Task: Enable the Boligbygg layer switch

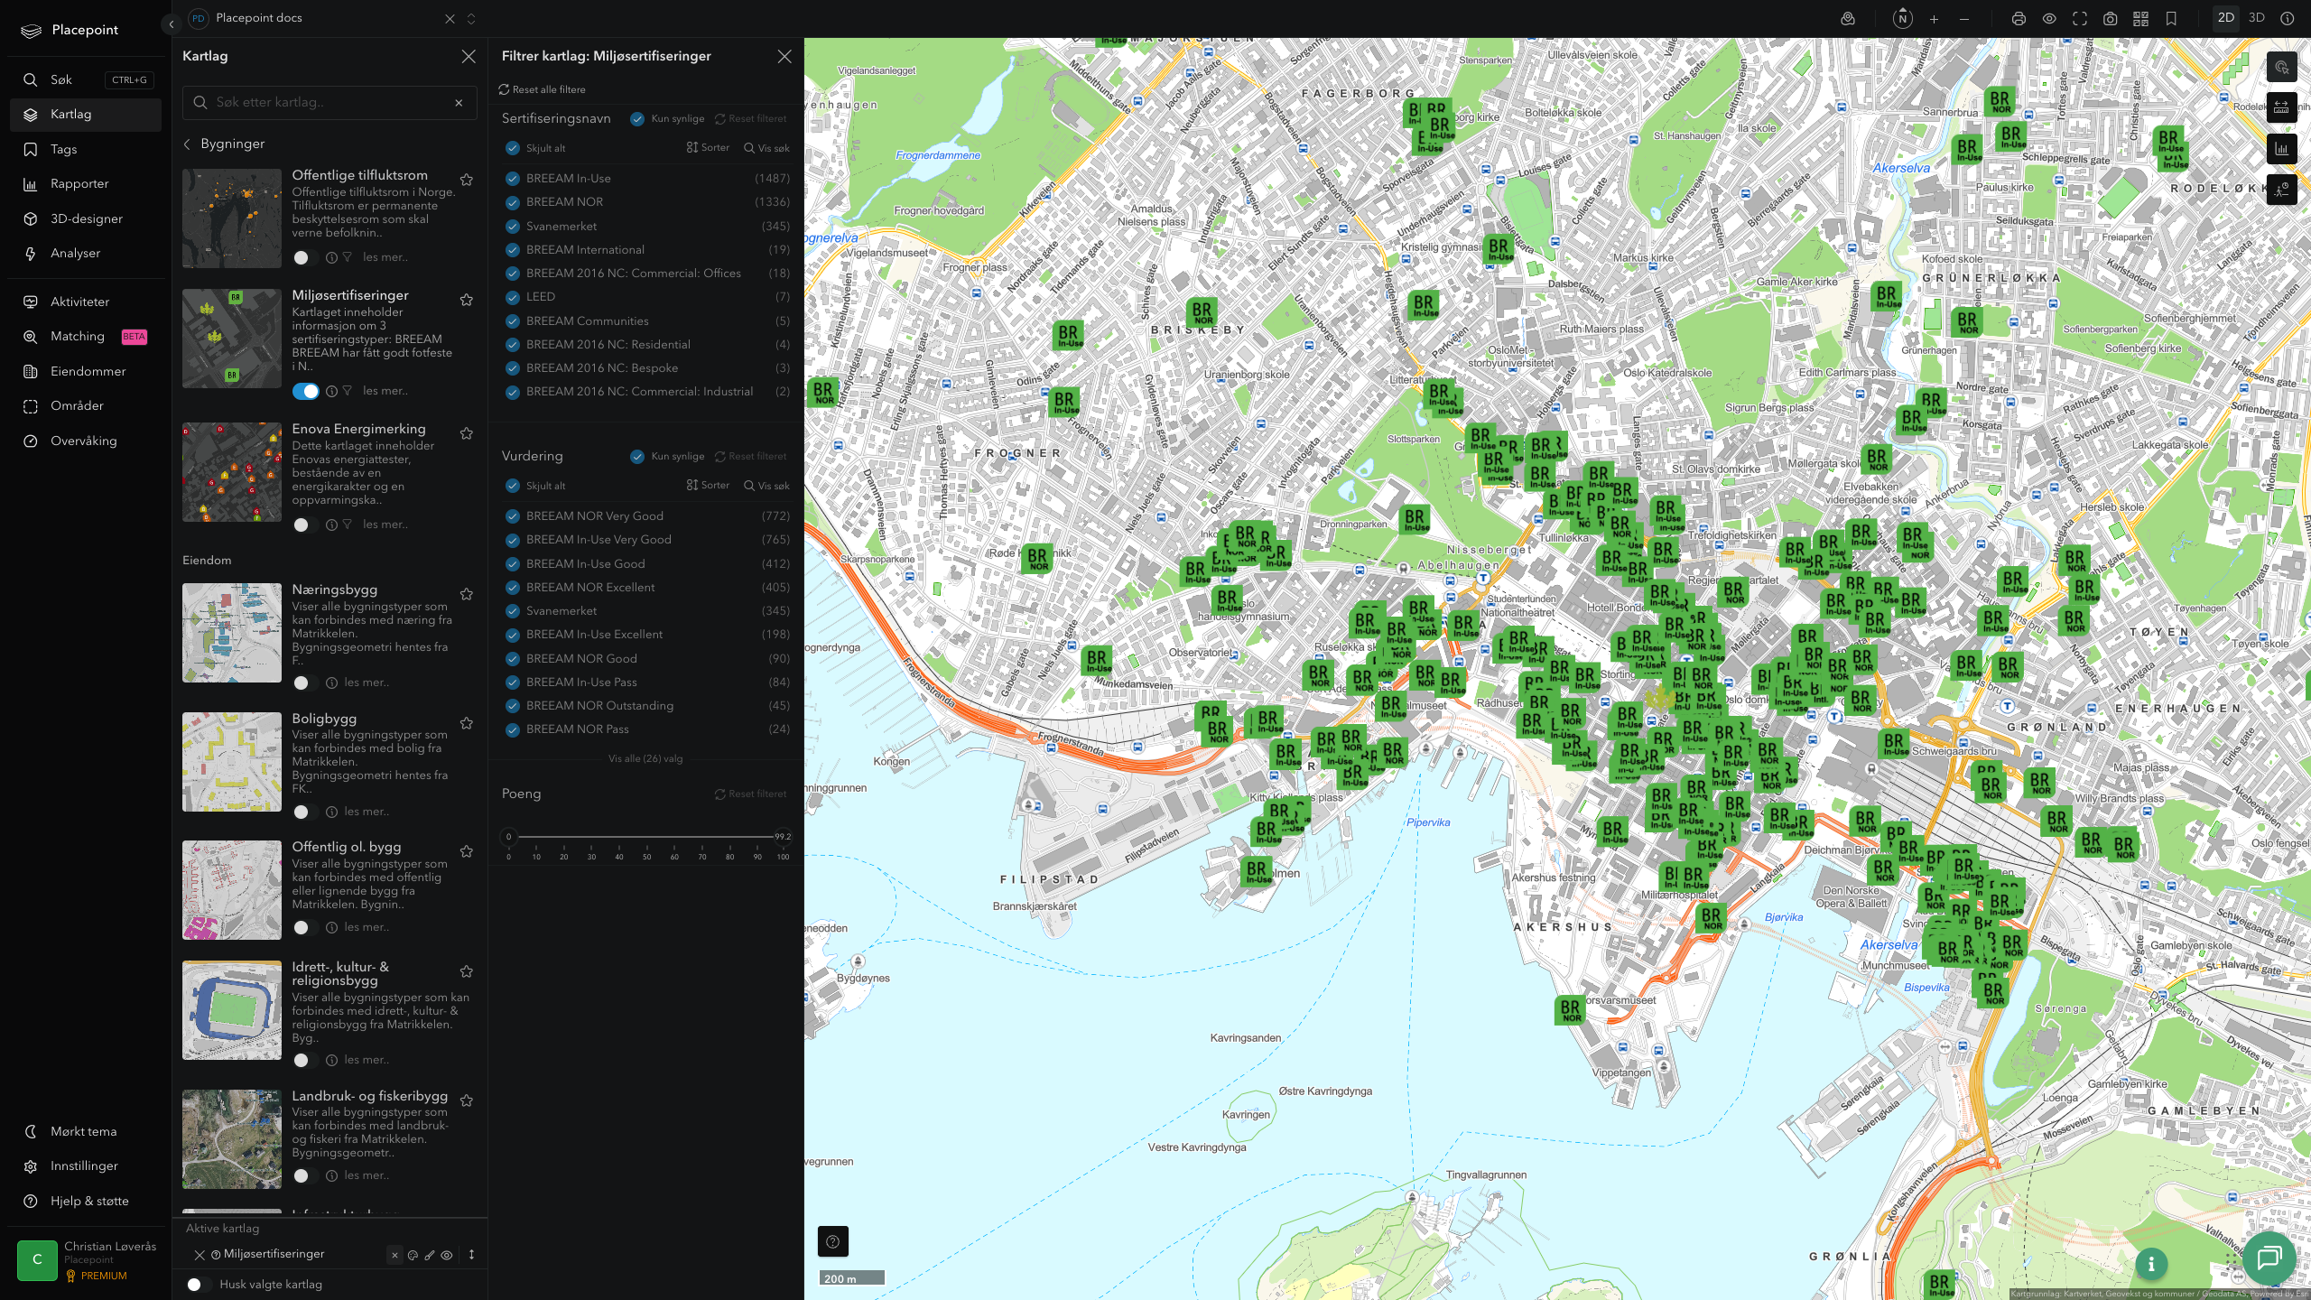Action: [x=306, y=812]
